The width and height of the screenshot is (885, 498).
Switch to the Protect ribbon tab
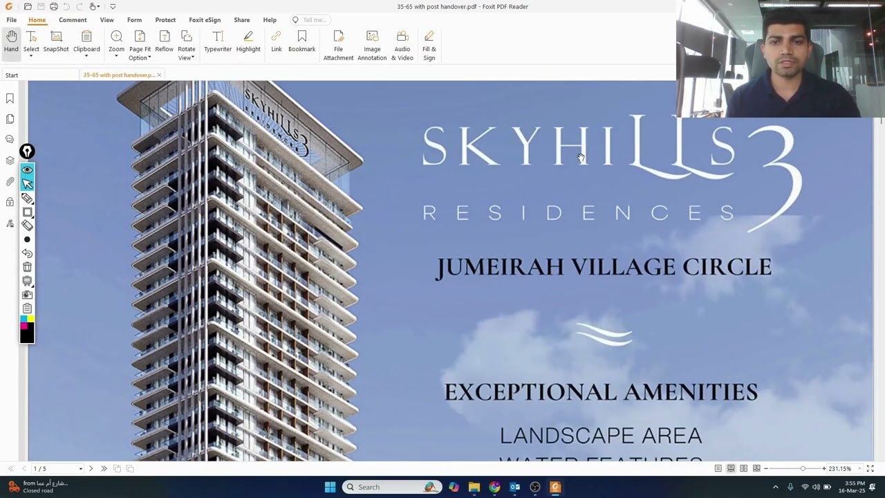tap(165, 20)
